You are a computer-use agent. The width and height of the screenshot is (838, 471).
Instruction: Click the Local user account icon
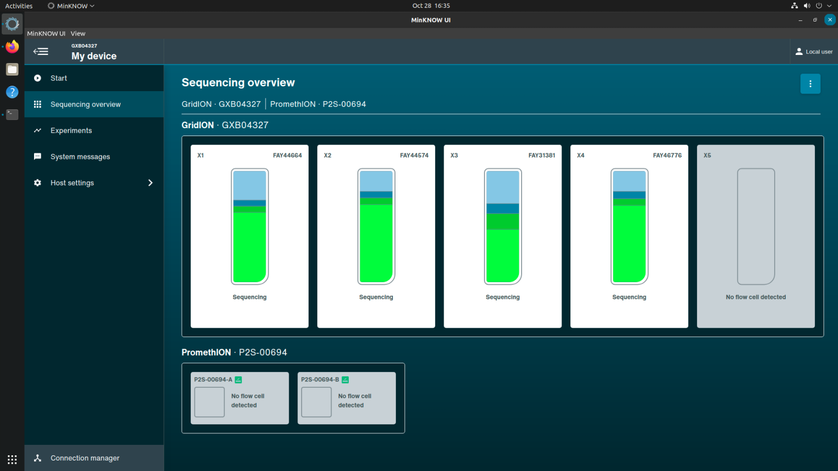click(799, 51)
